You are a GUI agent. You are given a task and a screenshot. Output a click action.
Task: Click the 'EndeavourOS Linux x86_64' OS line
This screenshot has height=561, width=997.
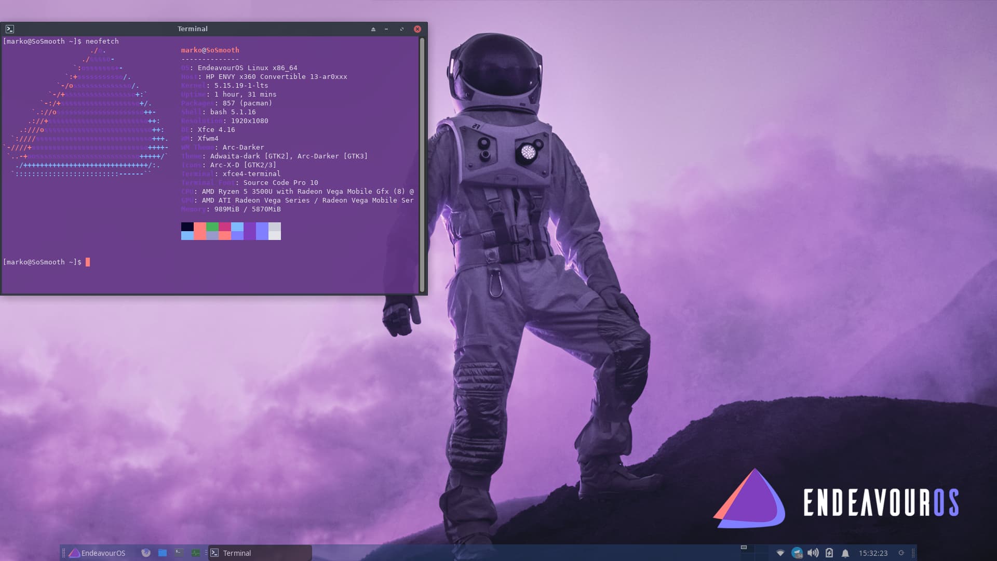click(239, 68)
